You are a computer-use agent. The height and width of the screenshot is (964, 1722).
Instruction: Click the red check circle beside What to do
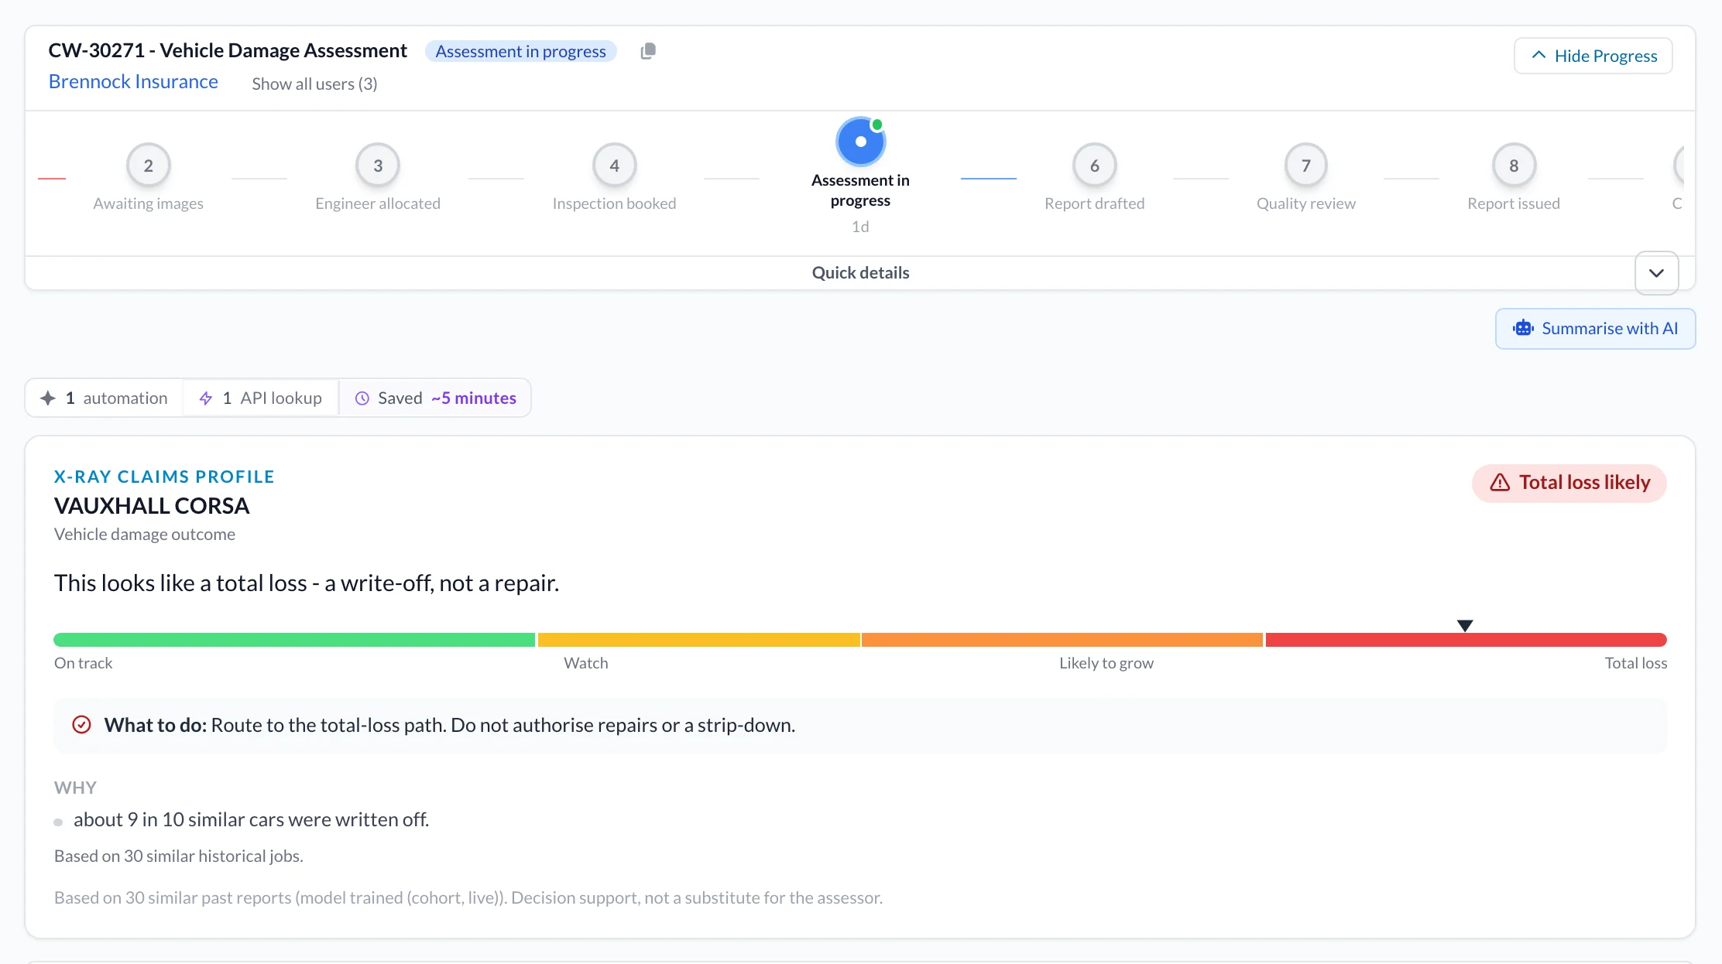coord(81,725)
